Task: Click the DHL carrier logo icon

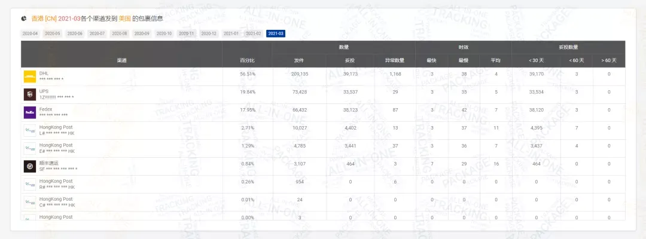Action: tap(30, 76)
